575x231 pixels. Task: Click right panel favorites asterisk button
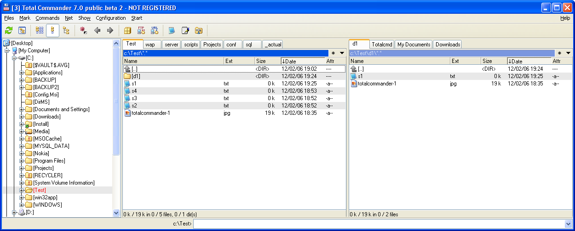tap(560, 53)
